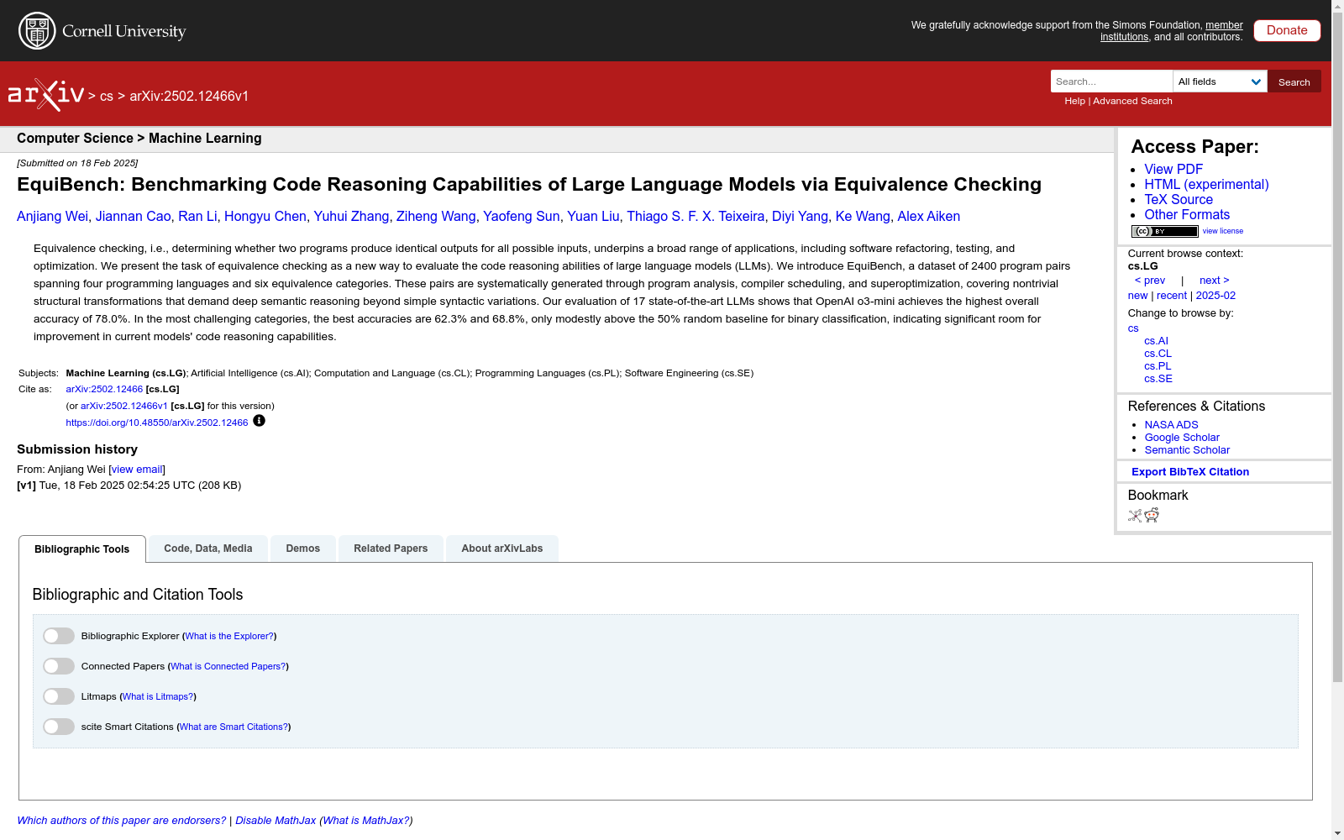
Task: Open recent cs.LG listings
Action: click(x=1172, y=296)
